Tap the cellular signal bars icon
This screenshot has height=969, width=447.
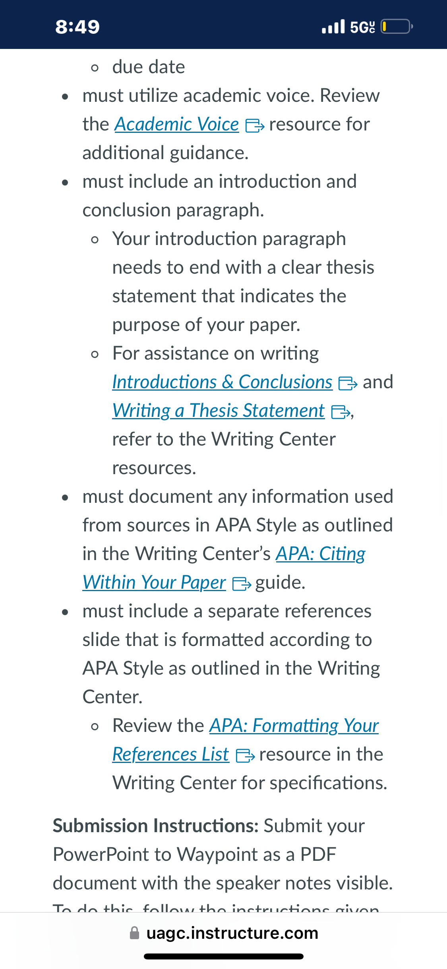333,27
